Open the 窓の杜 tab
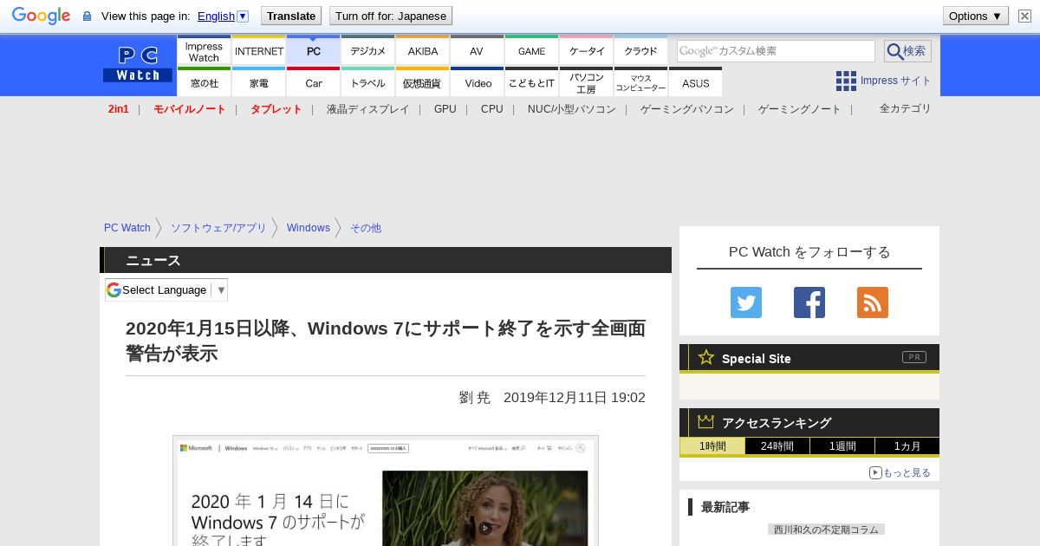The image size is (1040, 546). click(x=204, y=82)
